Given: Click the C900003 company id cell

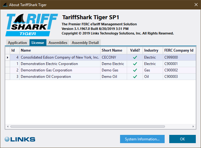Looking at the screenshot, I should [x=179, y=77].
